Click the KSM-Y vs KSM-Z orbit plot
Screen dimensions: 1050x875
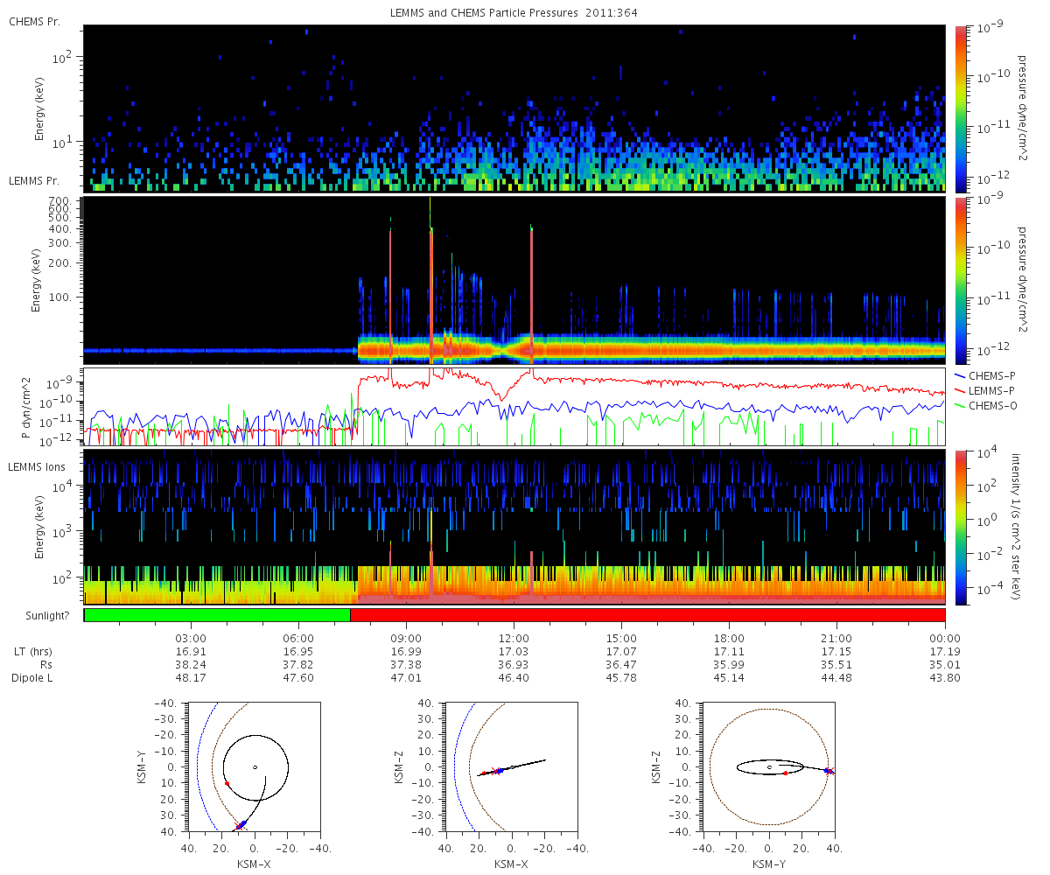(x=769, y=766)
